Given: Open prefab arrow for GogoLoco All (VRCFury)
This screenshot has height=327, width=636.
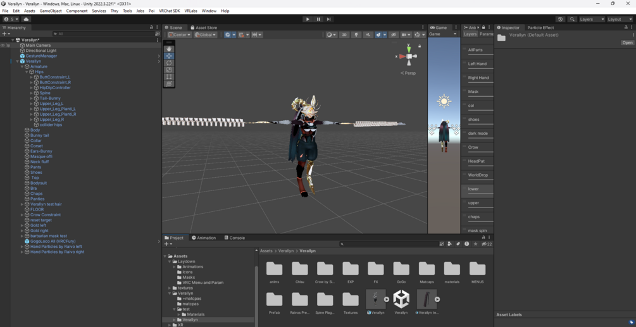Looking at the screenshot, I should [x=159, y=241].
